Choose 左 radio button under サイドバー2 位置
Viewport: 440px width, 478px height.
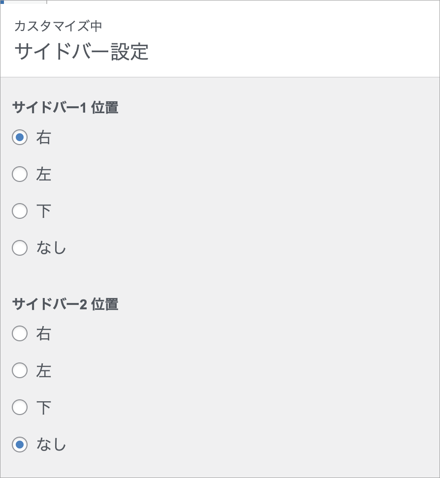[20, 370]
